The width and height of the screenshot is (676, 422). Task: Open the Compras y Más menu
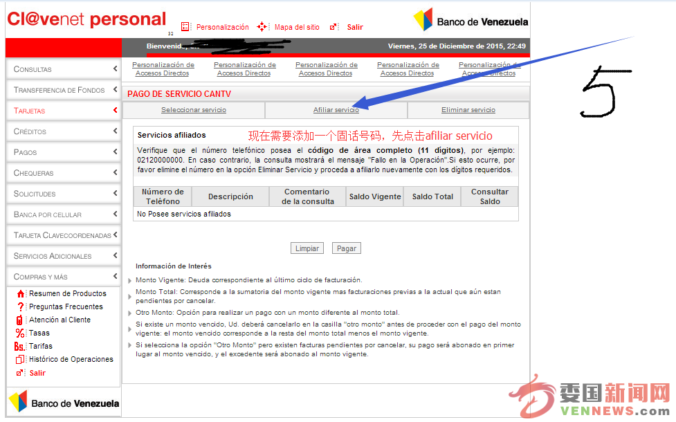coord(64,276)
